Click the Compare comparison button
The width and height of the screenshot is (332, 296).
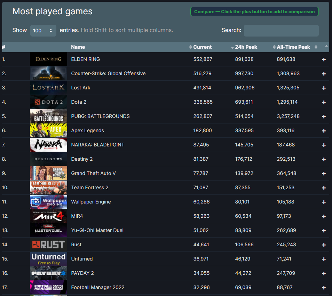254,11
